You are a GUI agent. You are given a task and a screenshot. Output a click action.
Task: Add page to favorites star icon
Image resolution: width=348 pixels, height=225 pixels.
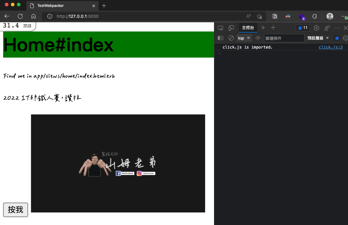pyautogui.click(x=259, y=16)
